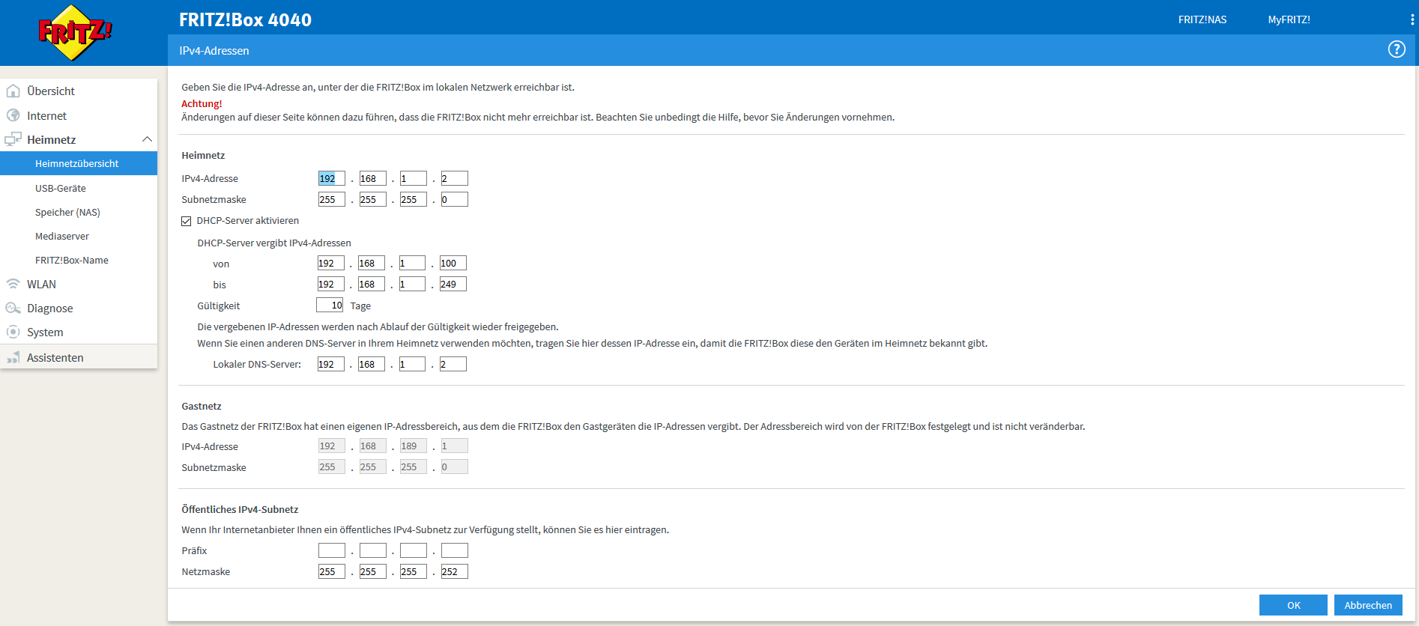Click the Abbrechen button
This screenshot has height=626, width=1419.
pyautogui.click(x=1368, y=605)
